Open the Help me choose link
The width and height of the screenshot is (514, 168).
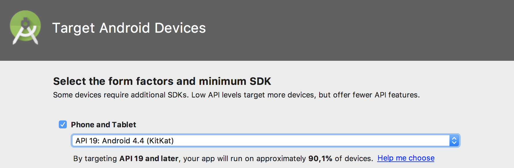pyautogui.click(x=406, y=158)
